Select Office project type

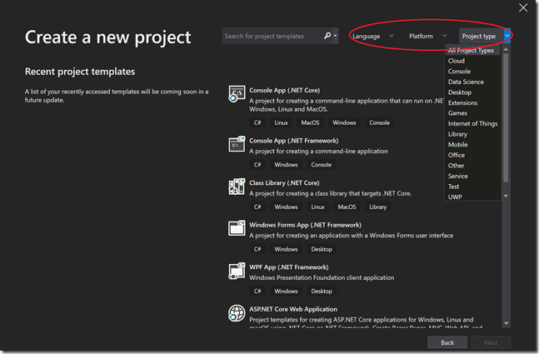pos(457,155)
